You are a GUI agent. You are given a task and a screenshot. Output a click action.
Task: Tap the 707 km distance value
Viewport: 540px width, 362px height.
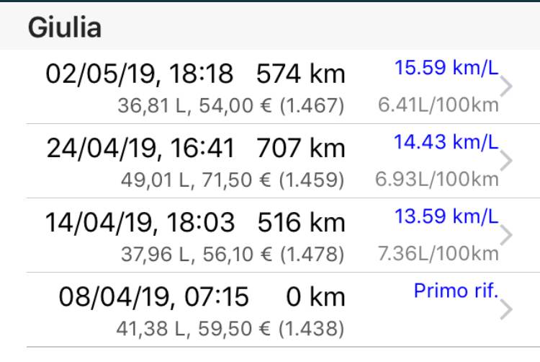[301, 149]
